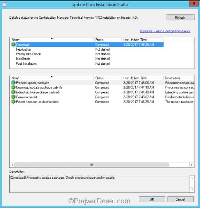This screenshot has width=200, height=208.
Task: Dismiss dialog with the Cancel button
Action: tap(180, 199)
